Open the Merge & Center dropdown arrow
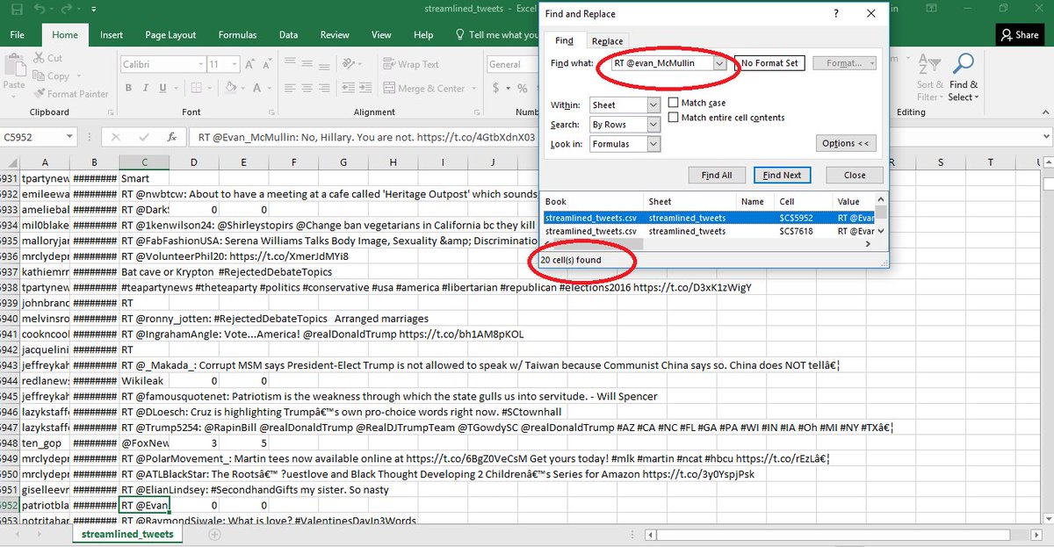The width and height of the screenshot is (1054, 547). click(x=473, y=88)
